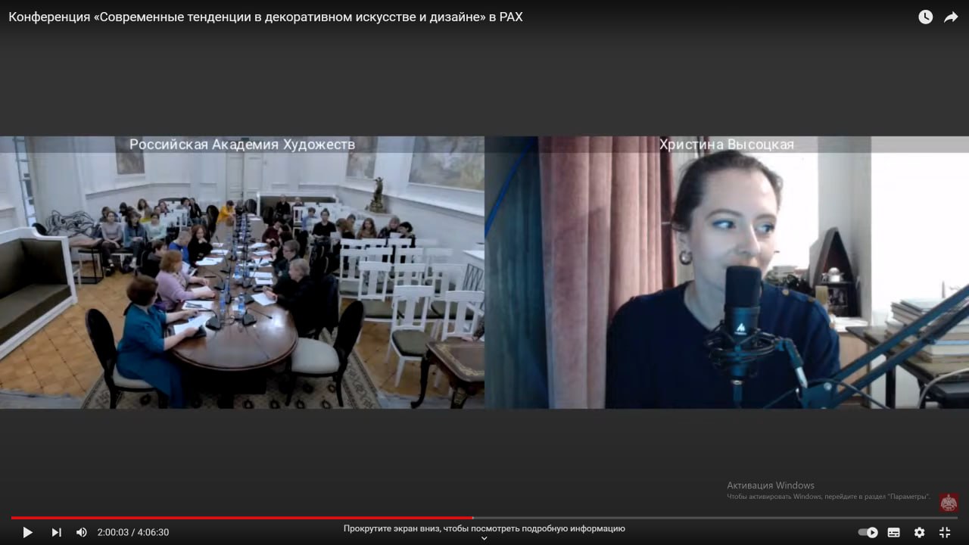The height and width of the screenshot is (545, 969).
Task: Open the player settings gear menu
Action: (x=919, y=532)
